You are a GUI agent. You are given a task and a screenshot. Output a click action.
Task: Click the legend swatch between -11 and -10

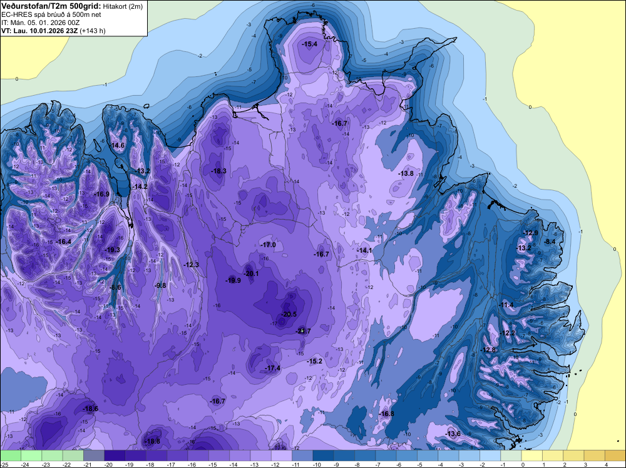pos(302,455)
